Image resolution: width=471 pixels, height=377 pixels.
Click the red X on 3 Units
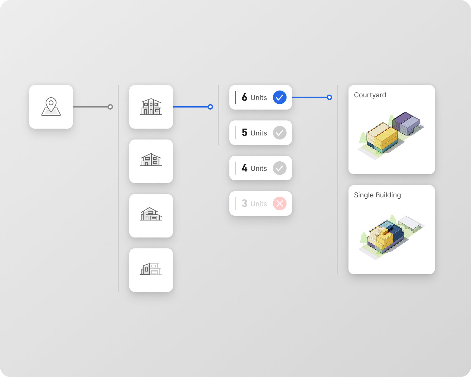click(x=280, y=203)
